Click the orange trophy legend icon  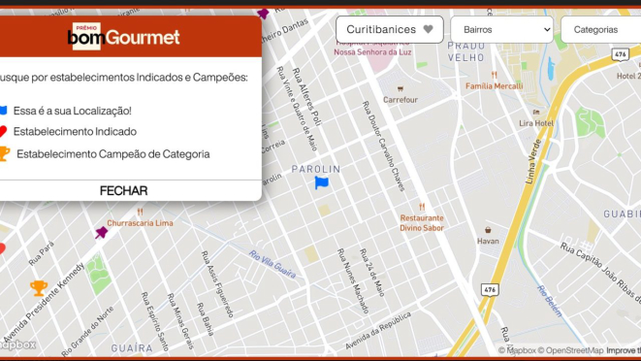[4, 154]
